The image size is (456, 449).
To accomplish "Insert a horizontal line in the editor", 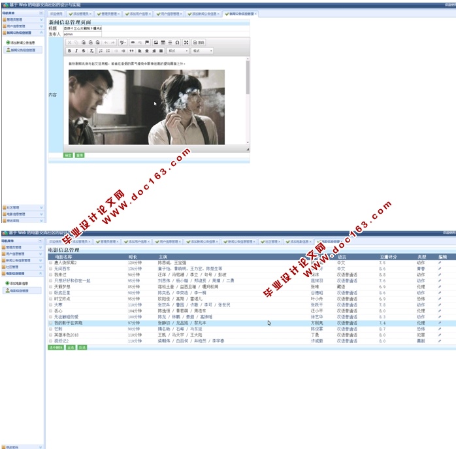I will (170, 42).
